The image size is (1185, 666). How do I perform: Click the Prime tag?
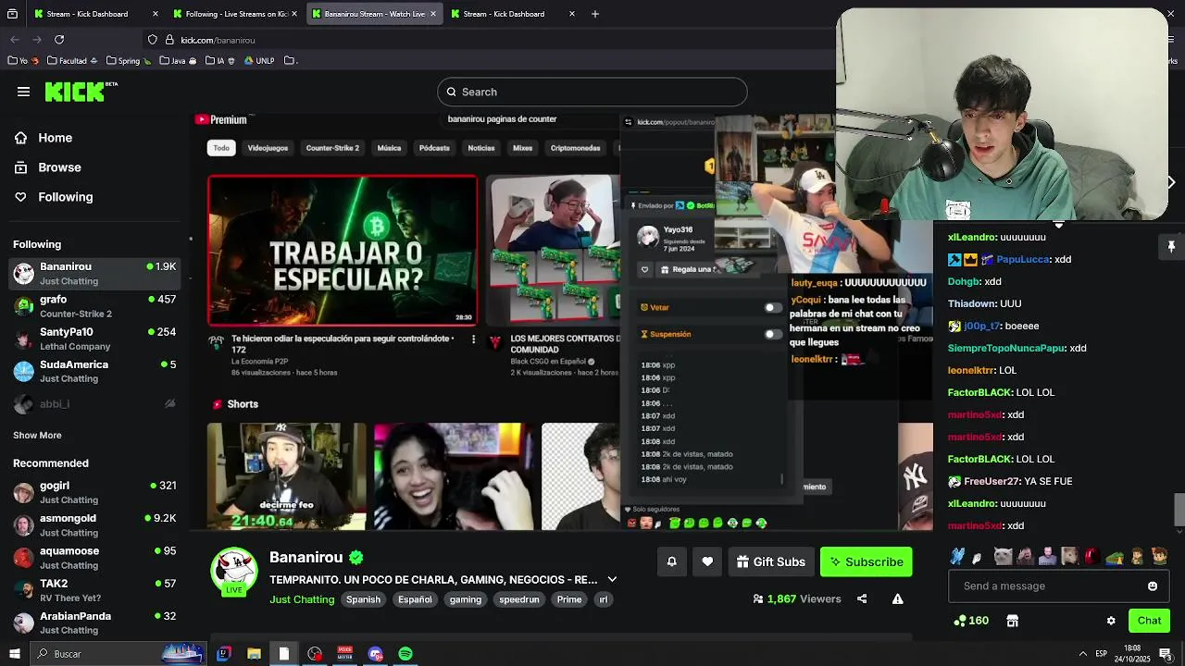click(569, 599)
